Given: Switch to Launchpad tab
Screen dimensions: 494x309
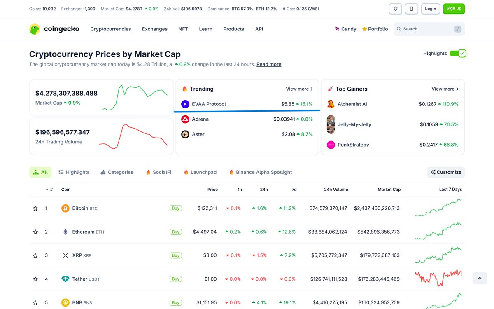Looking at the screenshot, I should tap(200, 172).
